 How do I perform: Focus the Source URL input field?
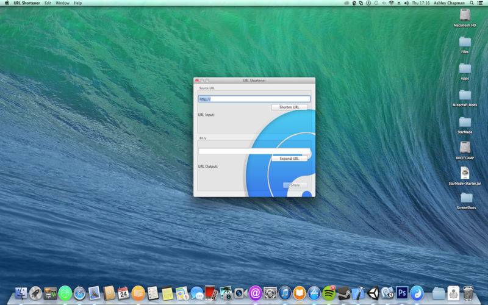(x=254, y=99)
